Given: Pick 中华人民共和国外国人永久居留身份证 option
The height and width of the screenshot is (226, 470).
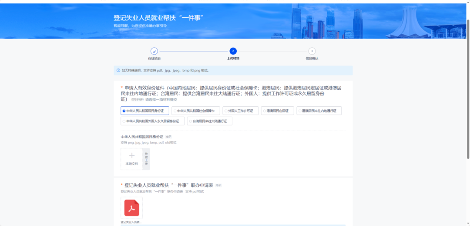Looking at the screenshot, I should click(153, 121).
